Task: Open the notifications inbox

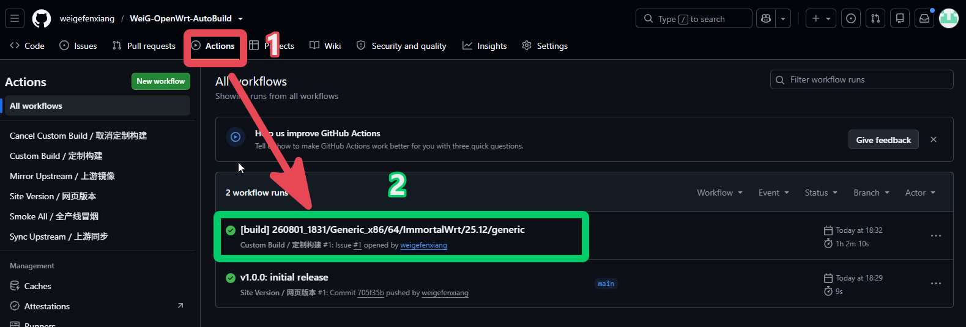Action: pyautogui.click(x=924, y=18)
